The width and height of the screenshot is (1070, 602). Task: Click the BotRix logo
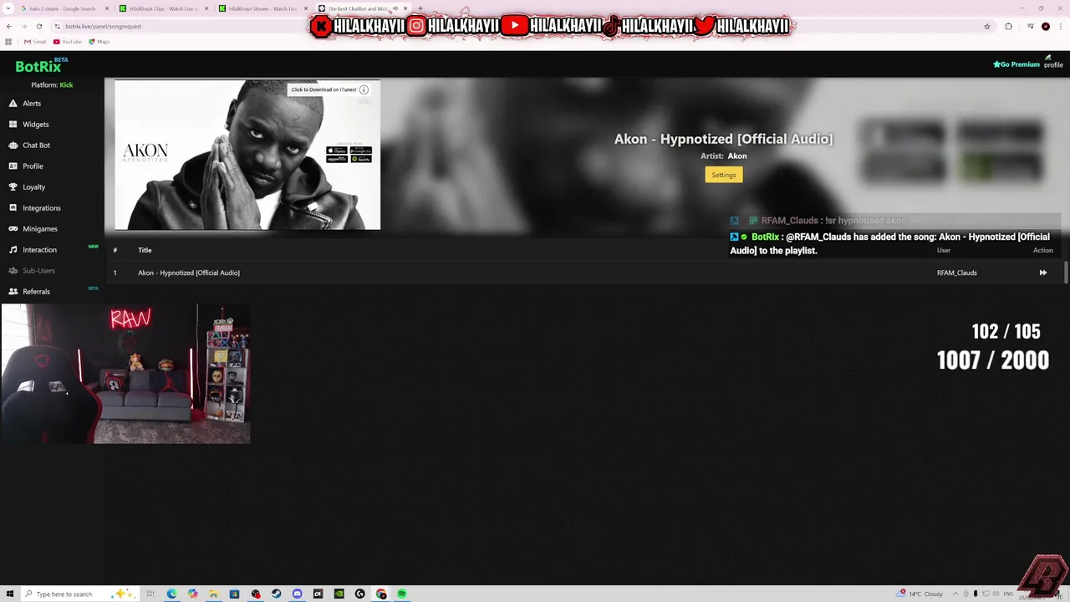pyautogui.click(x=38, y=66)
